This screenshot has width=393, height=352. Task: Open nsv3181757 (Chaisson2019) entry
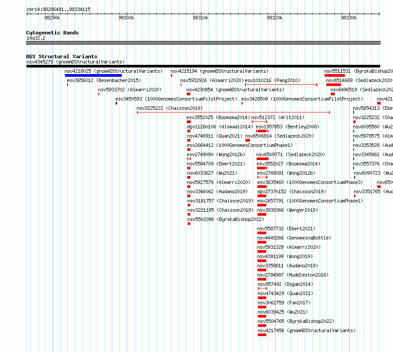click(x=220, y=201)
